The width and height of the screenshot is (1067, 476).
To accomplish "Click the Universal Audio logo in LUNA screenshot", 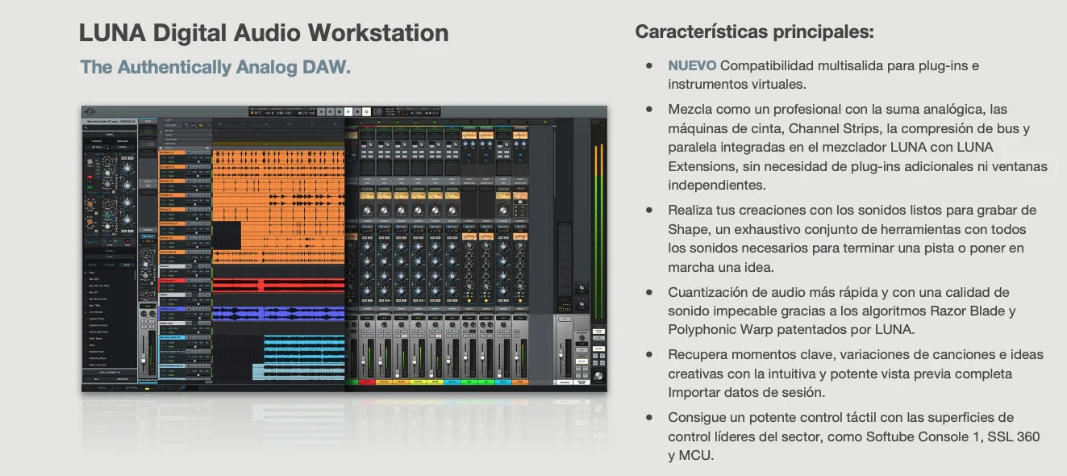I will 90,111.
